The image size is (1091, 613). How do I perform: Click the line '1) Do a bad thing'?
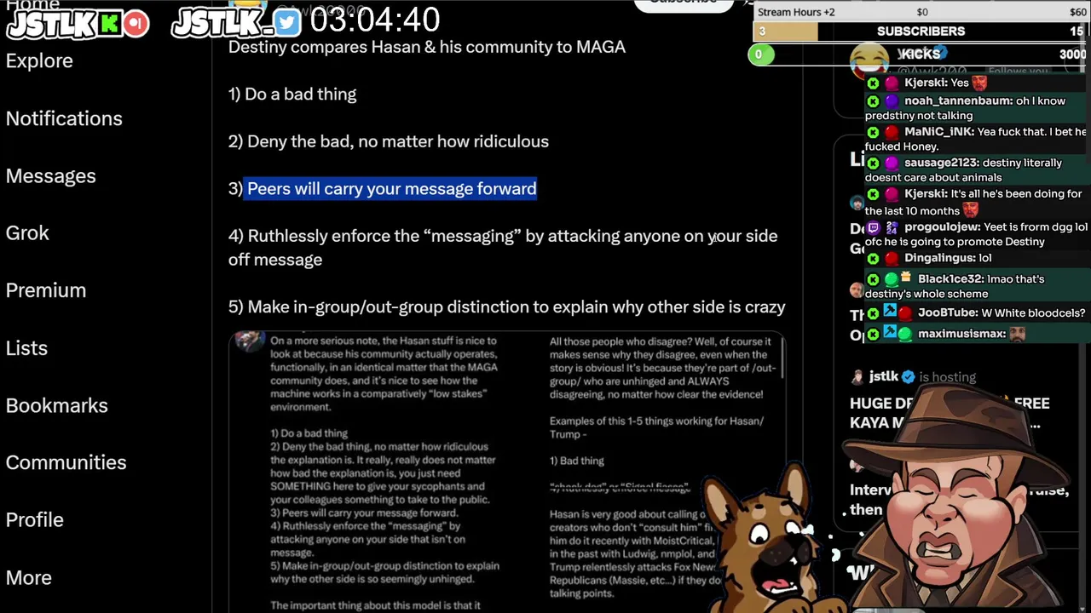click(x=292, y=94)
